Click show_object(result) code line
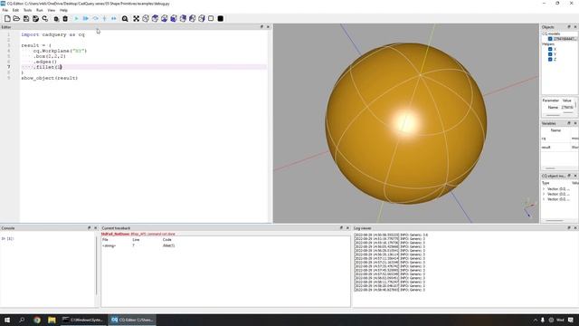The height and width of the screenshot is (326, 579). pos(50,78)
